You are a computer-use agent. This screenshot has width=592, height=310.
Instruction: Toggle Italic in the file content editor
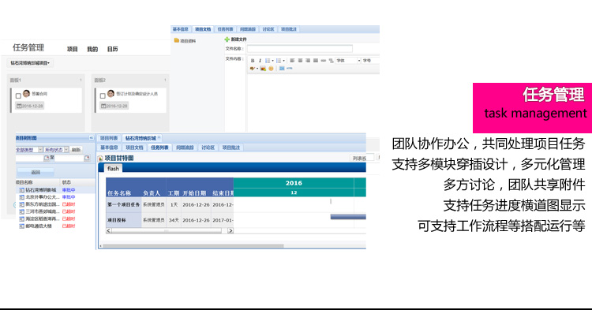[260, 61]
